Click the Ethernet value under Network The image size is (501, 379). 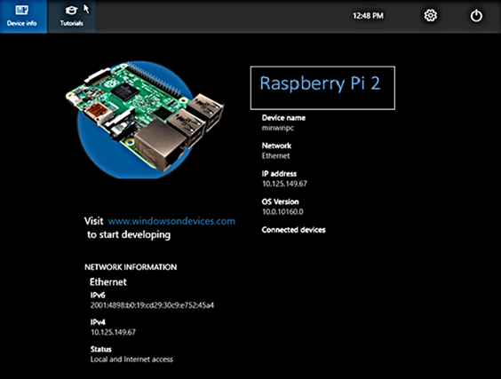click(275, 156)
